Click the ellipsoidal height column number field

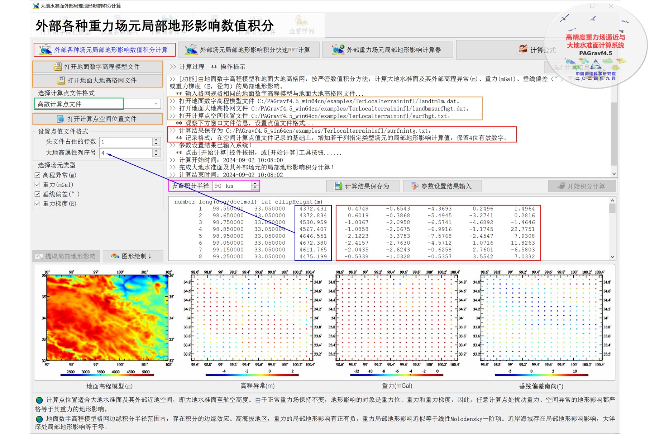(x=126, y=153)
